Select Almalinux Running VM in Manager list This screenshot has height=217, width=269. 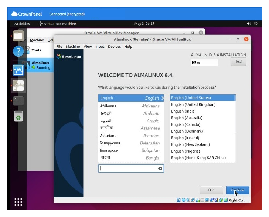[41, 65]
